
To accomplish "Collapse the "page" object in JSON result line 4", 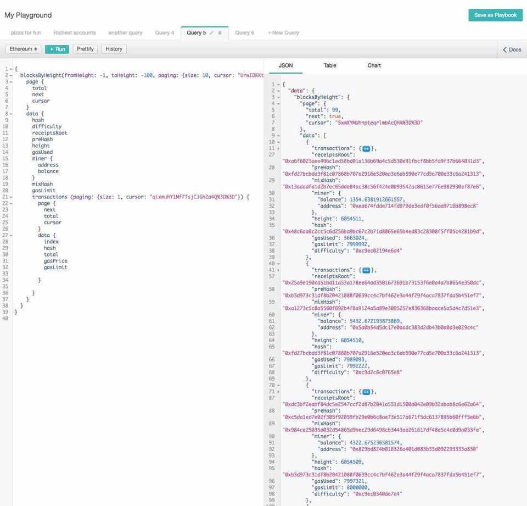I will click(x=278, y=103).
